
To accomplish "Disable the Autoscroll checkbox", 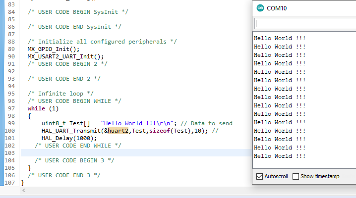I will click(259, 176).
